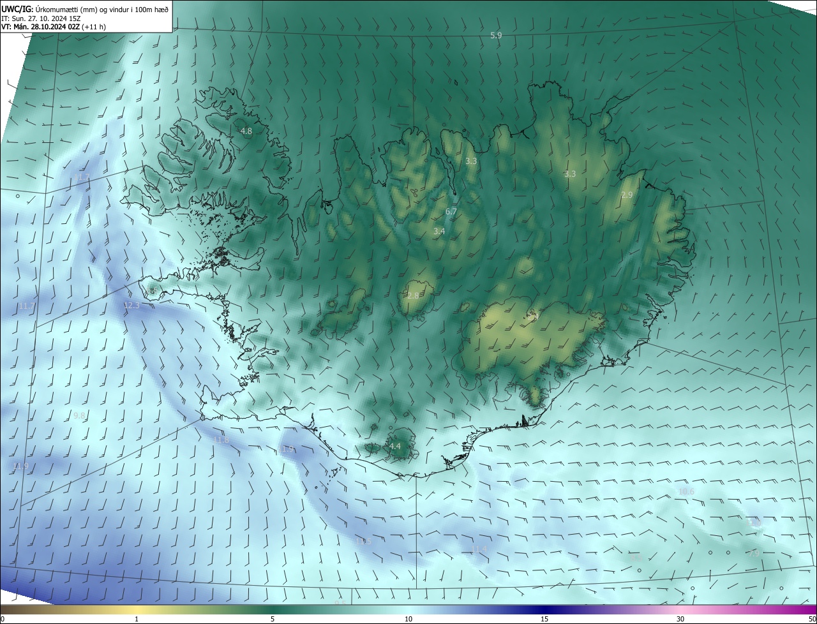817x624 pixels.
Task: Click the legend tick label "15"
Action: pos(544,619)
